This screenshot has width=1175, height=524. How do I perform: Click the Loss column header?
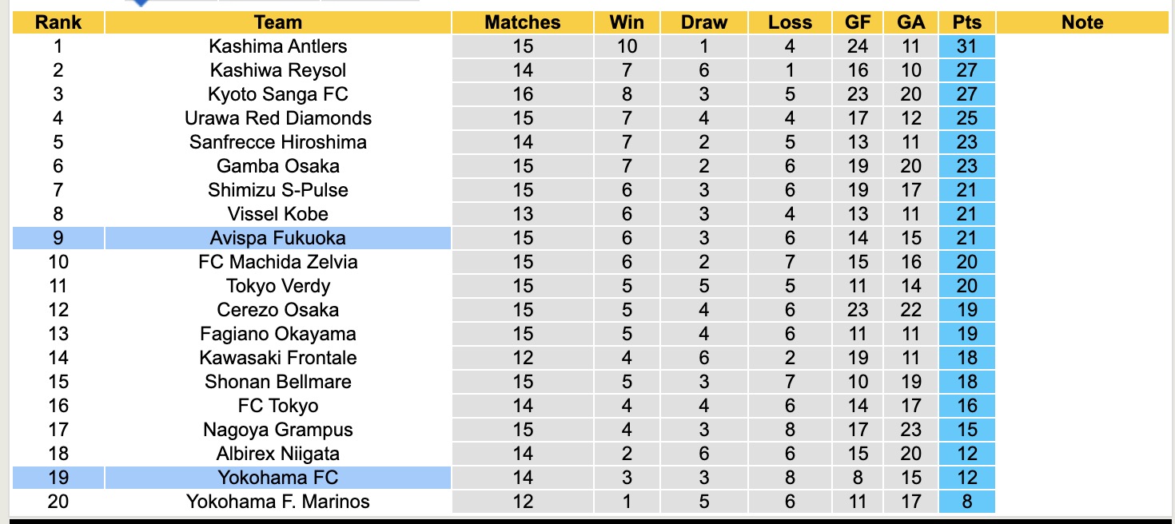pyautogui.click(x=790, y=22)
